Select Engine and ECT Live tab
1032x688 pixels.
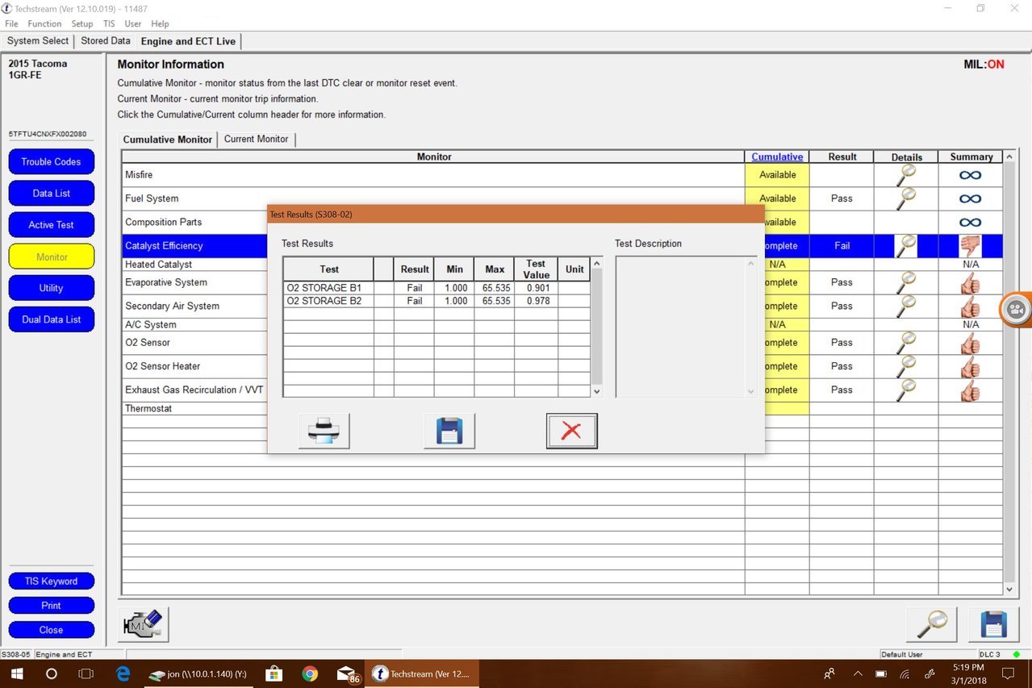(x=188, y=41)
